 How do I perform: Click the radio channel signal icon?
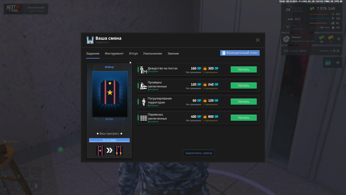[x=286, y=51]
